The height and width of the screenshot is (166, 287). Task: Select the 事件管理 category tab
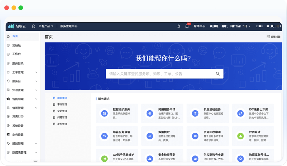click(x=62, y=105)
